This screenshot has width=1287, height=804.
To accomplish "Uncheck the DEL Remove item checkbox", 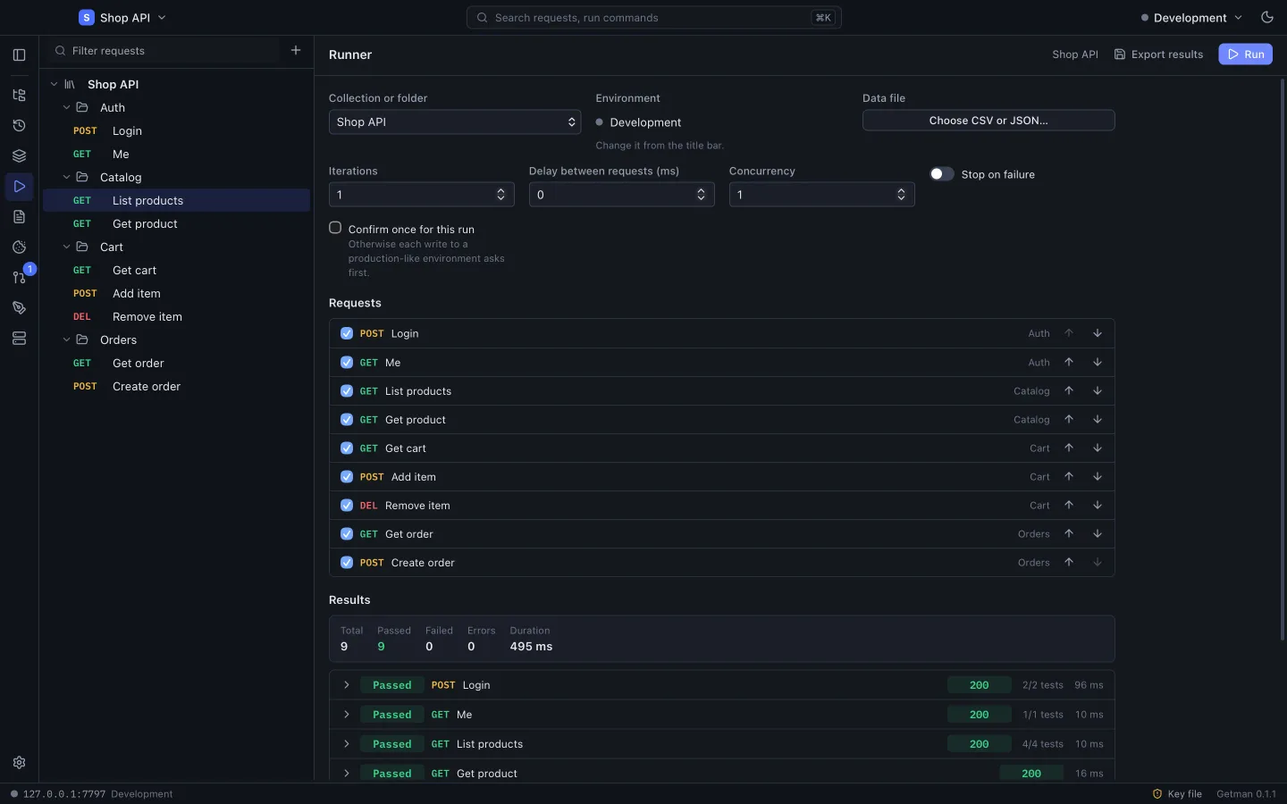I will (x=347, y=505).
